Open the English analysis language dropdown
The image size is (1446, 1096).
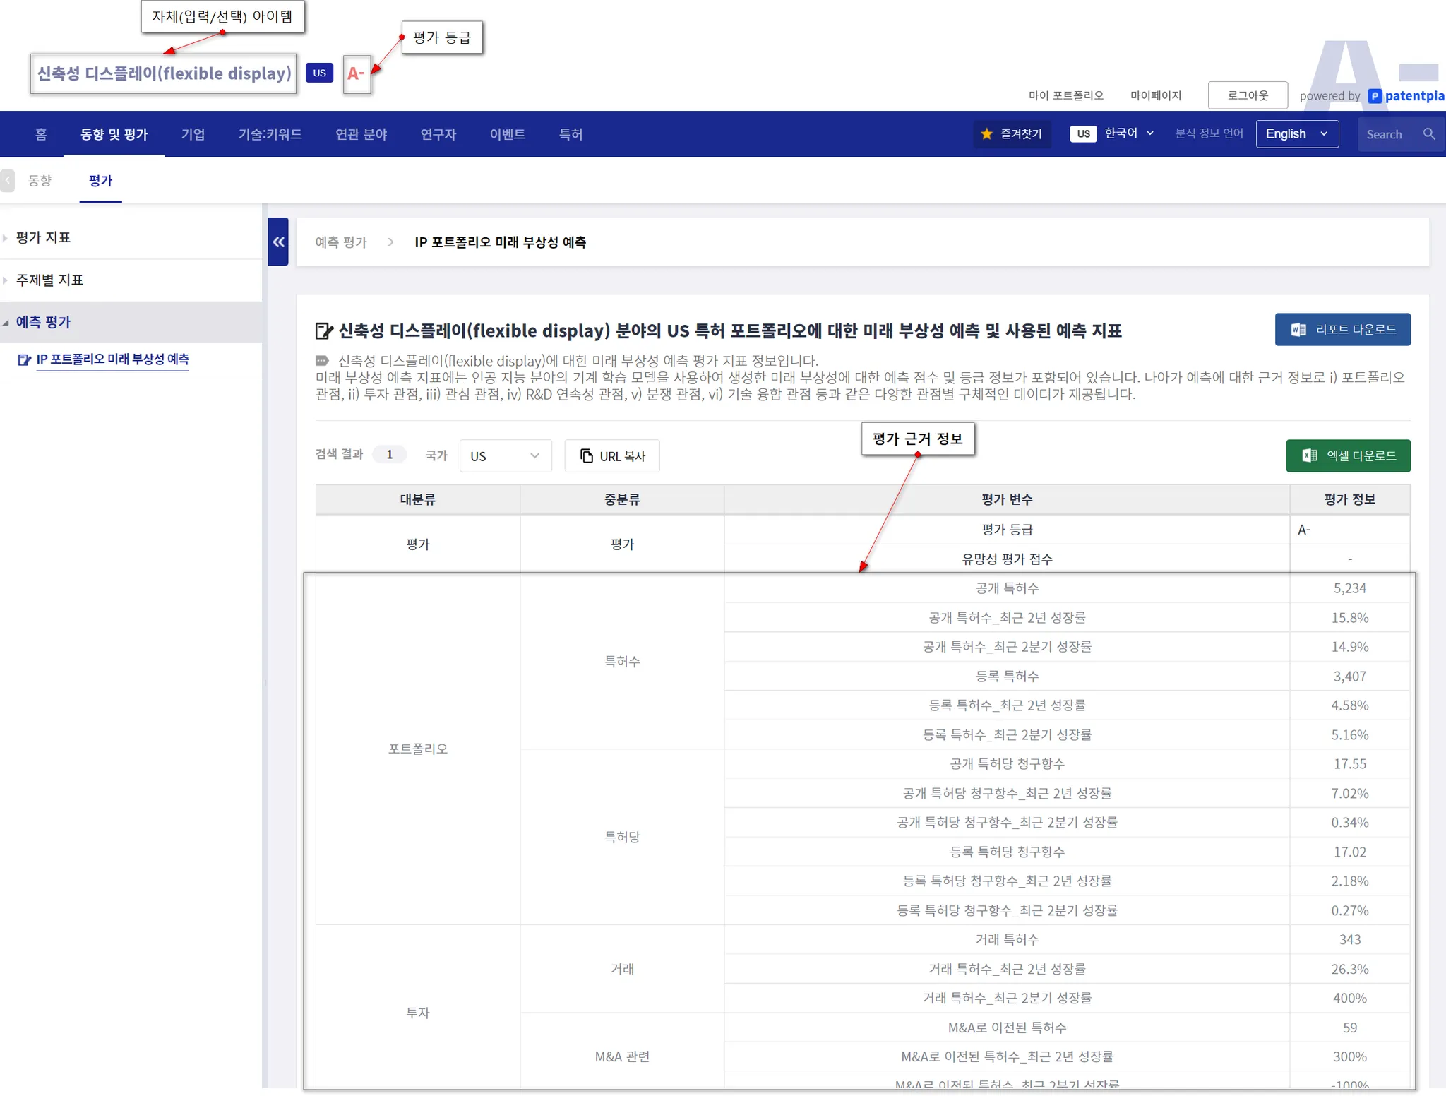click(x=1296, y=133)
